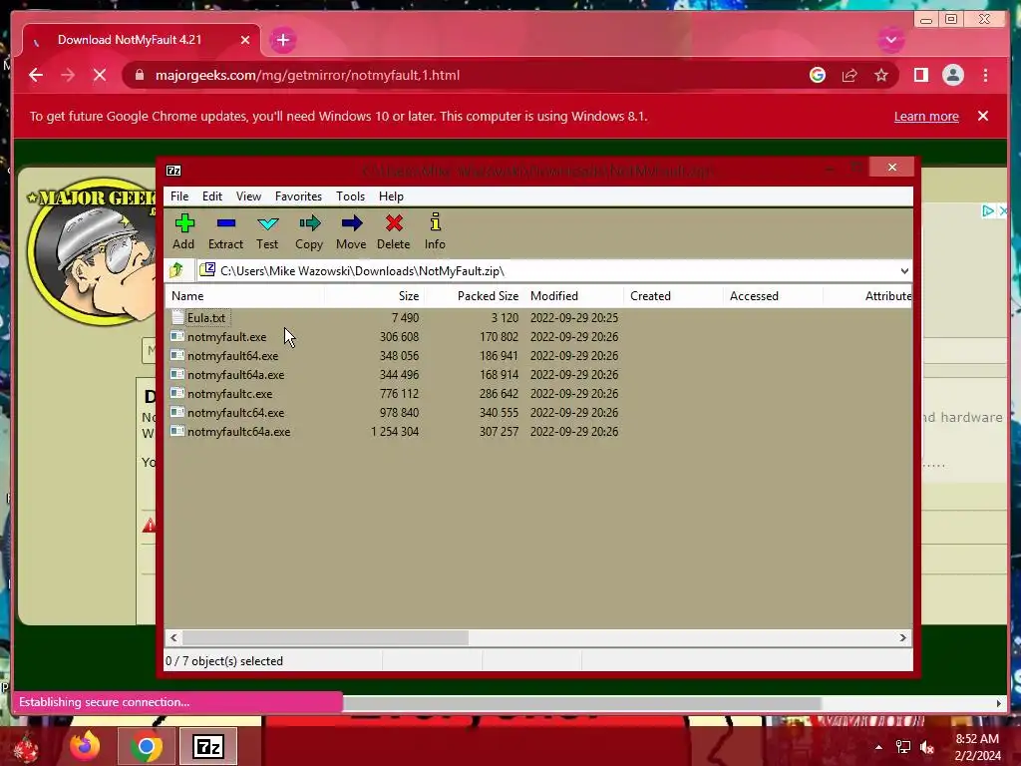Select notmyfaultc.exe in the list
Image resolution: width=1021 pixels, height=766 pixels.
click(x=230, y=393)
